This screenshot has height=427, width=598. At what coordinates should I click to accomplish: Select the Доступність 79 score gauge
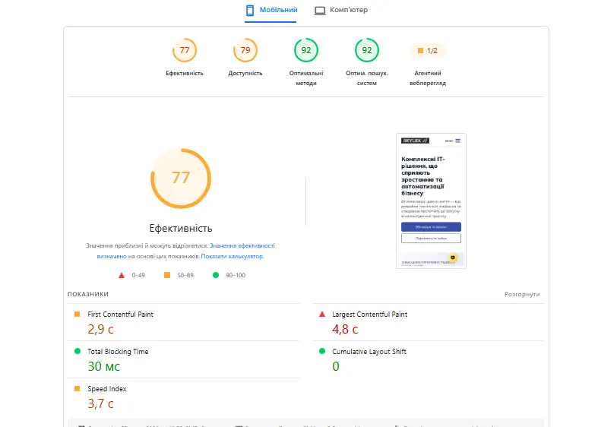click(245, 50)
